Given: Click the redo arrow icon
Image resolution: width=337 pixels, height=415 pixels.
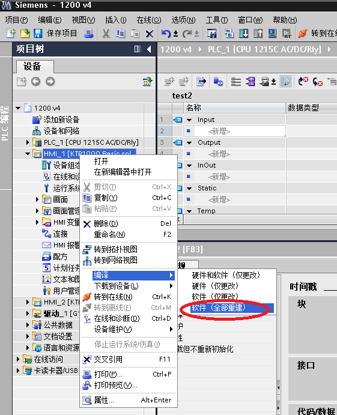Looking at the screenshot, I should 187,34.
